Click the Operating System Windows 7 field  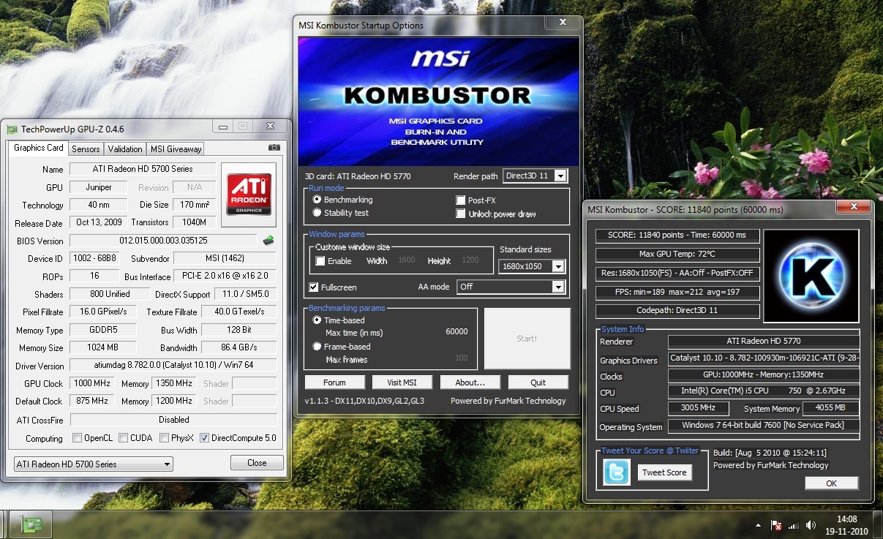[764, 425]
